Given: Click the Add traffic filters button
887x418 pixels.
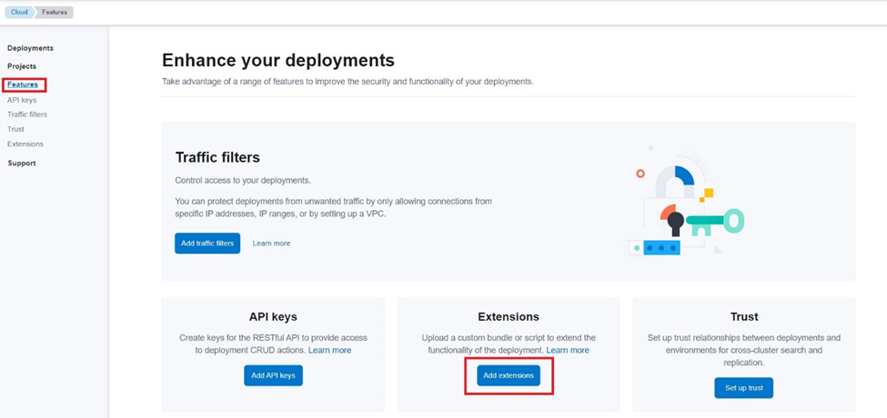Looking at the screenshot, I should click(x=207, y=244).
